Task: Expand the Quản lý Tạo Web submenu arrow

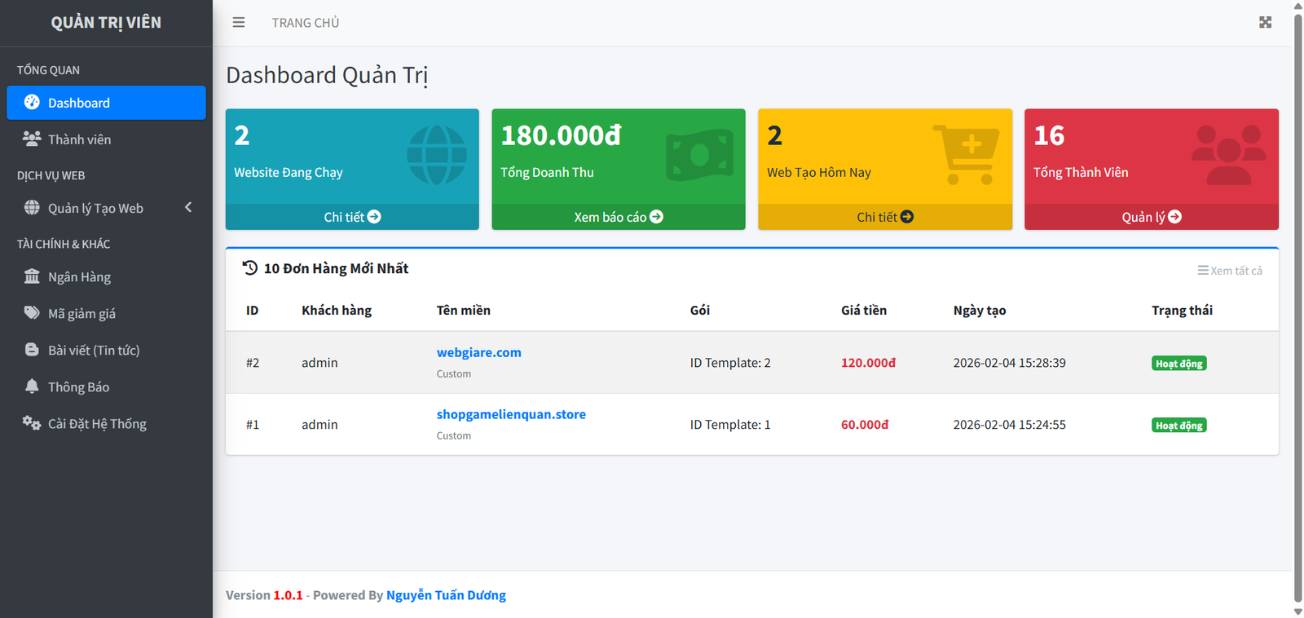Action: click(188, 207)
